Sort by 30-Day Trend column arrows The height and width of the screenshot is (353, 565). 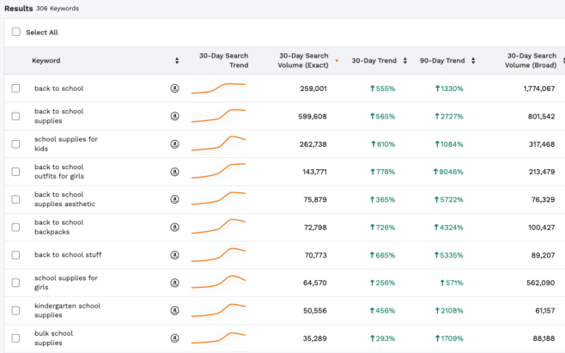[x=406, y=61]
